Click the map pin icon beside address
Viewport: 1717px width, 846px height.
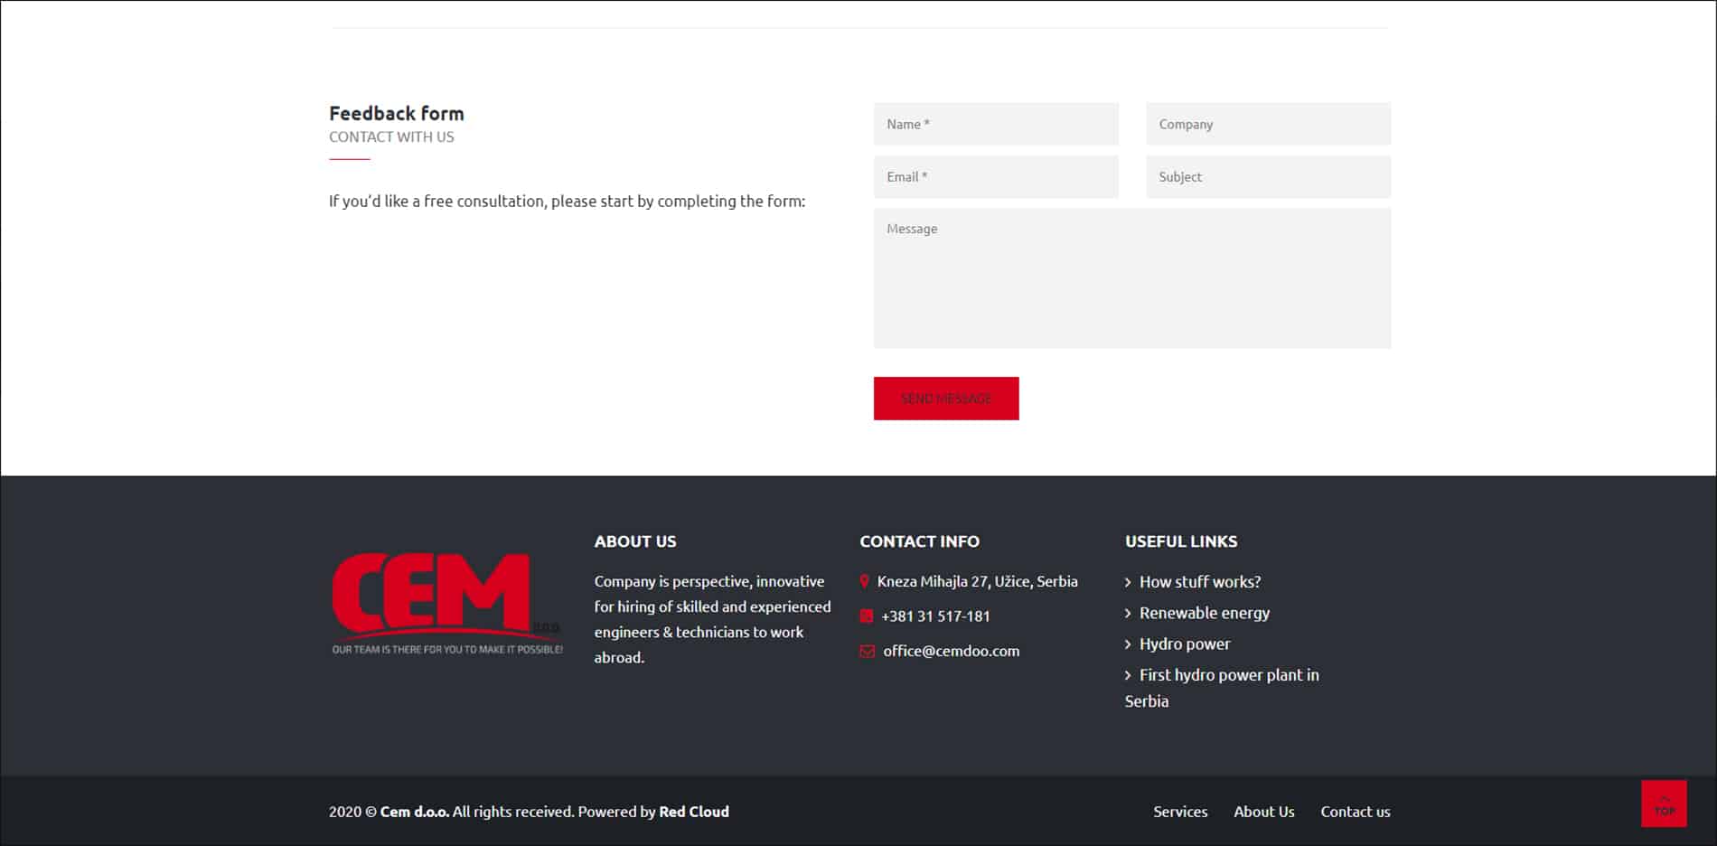(865, 581)
